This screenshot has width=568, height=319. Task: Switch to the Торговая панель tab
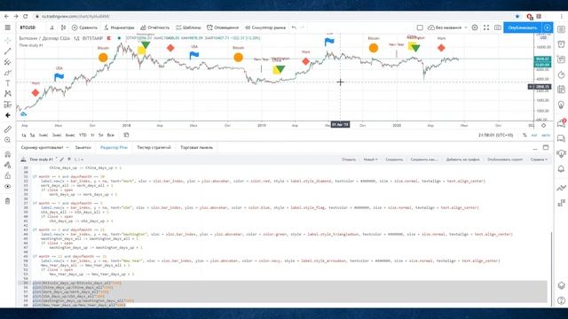tap(196, 148)
